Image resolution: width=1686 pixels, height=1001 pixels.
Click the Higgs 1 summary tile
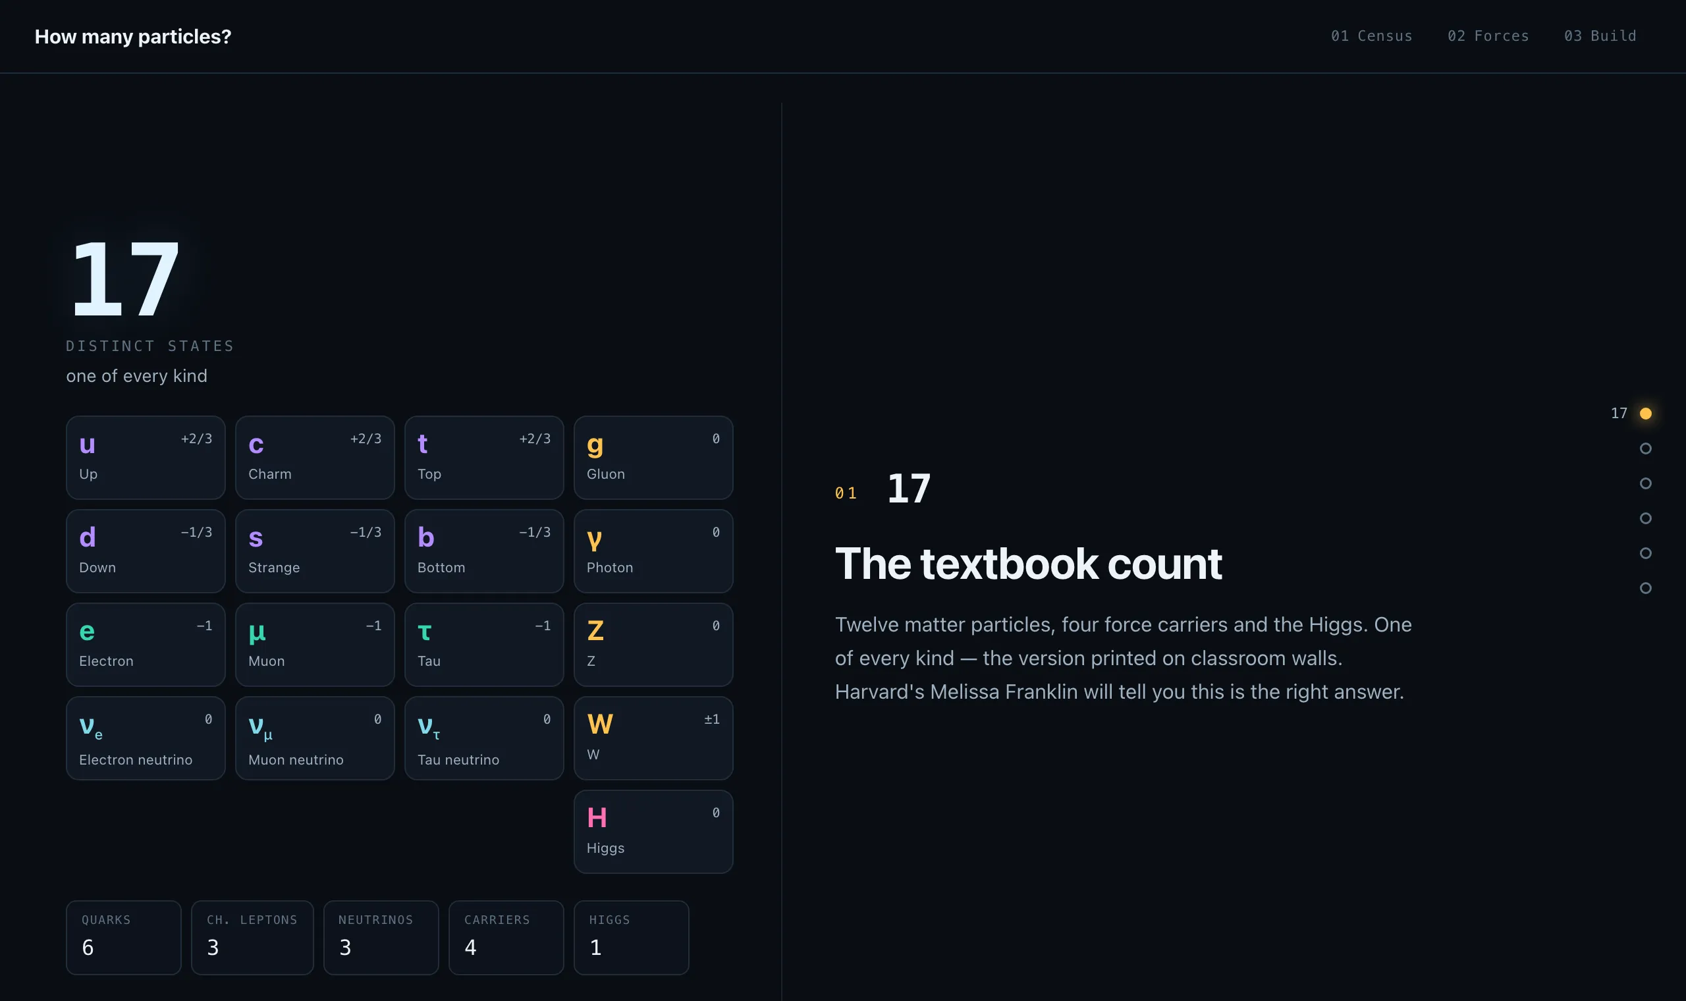tap(631, 938)
